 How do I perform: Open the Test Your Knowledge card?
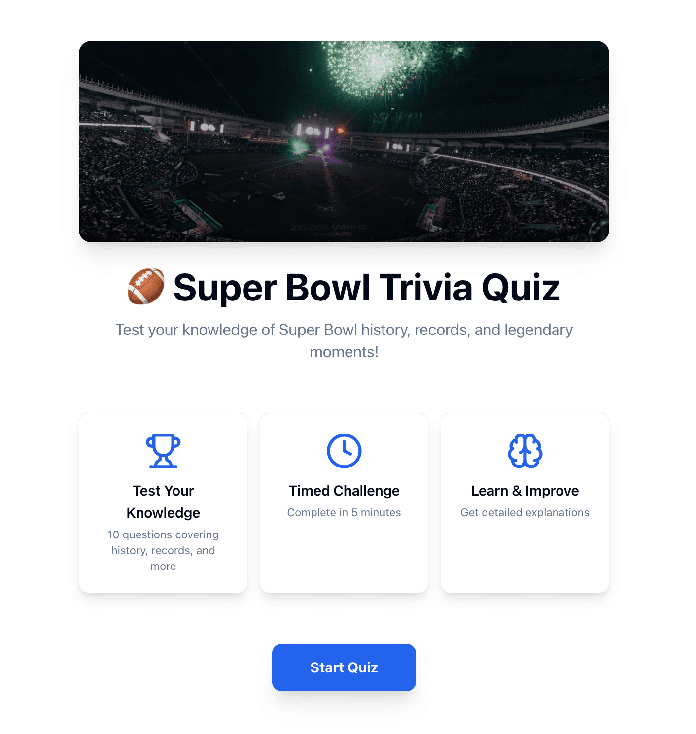[163, 502]
